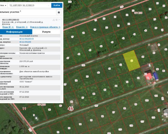Click map parcel label 44
The width and height of the screenshot is (168, 134).
(101, 46)
